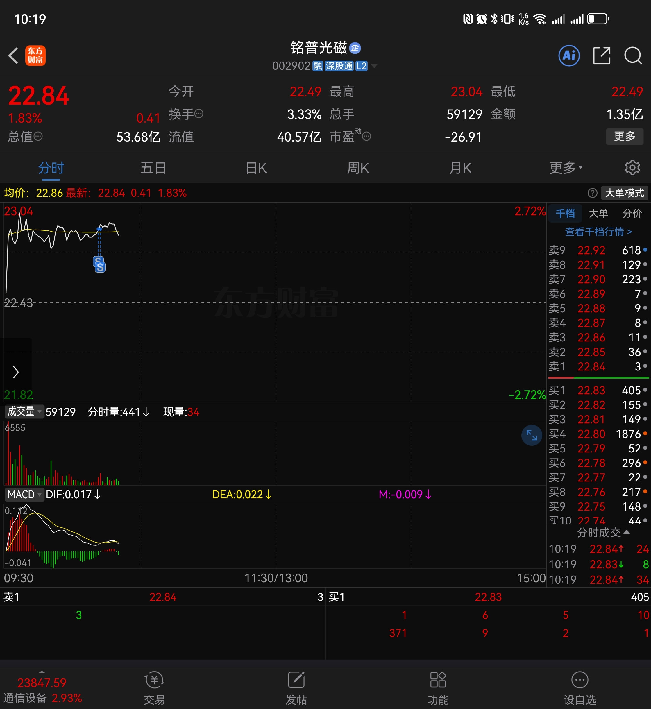Toggle 大单模式 big order mode
The height and width of the screenshot is (709, 651).
click(x=624, y=193)
